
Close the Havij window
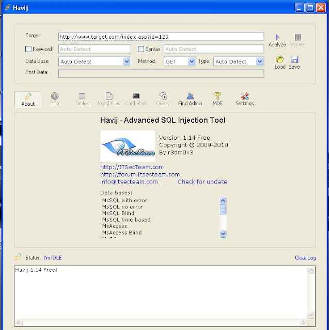click(x=321, y=8)
